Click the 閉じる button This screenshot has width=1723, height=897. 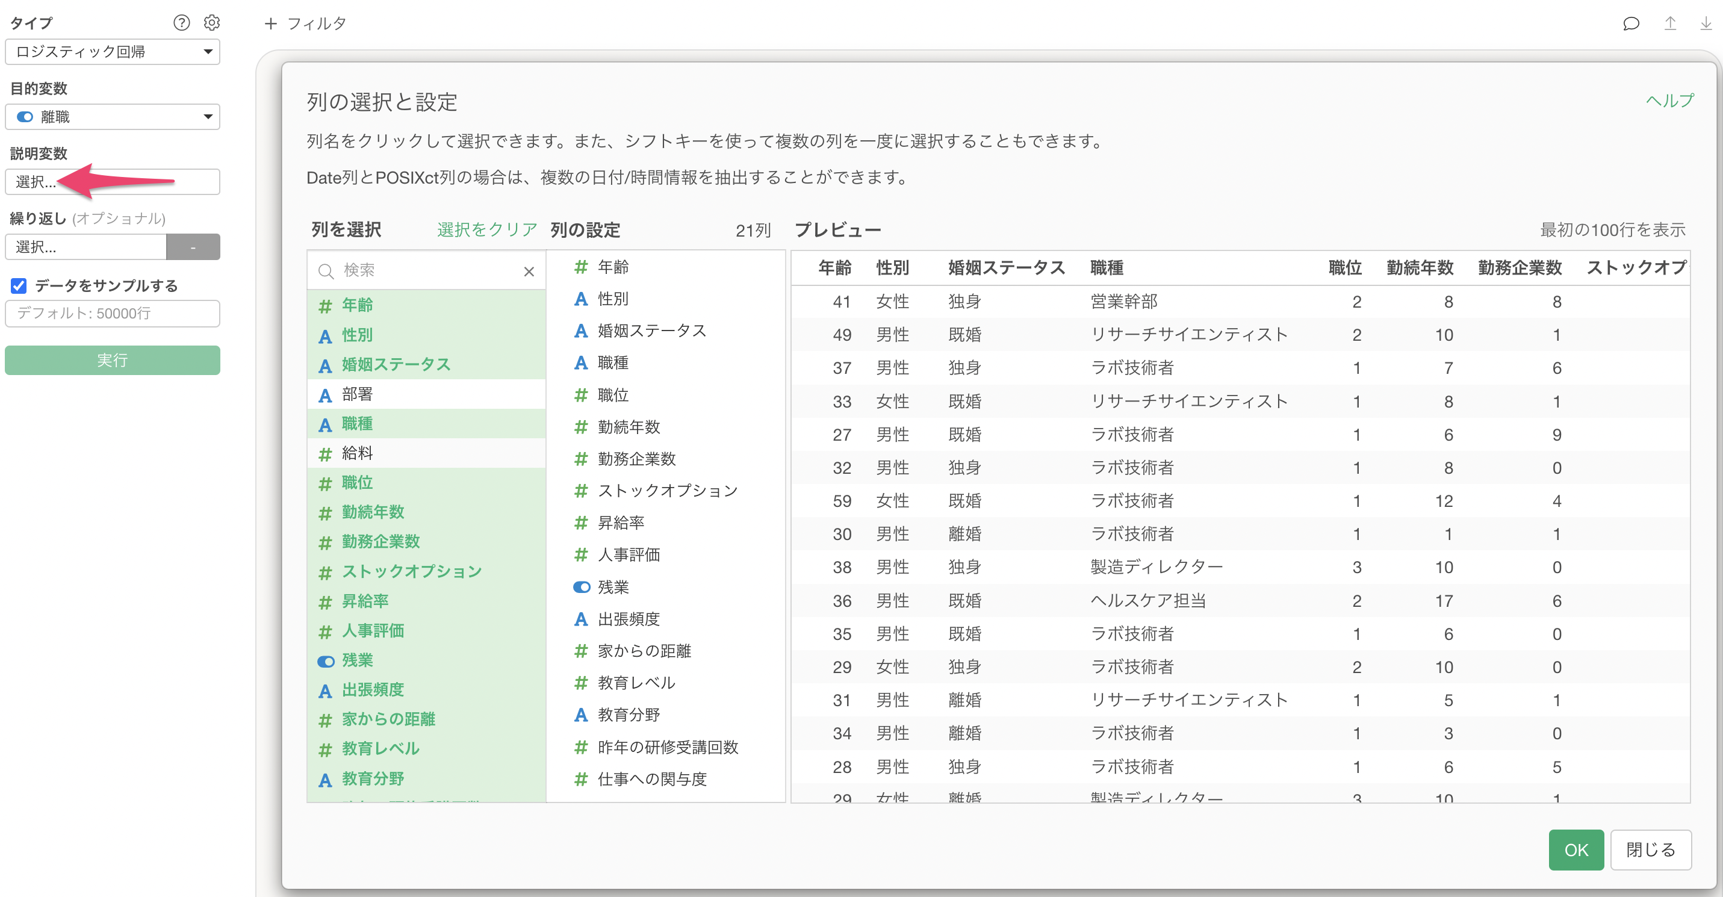(1650, 849)
